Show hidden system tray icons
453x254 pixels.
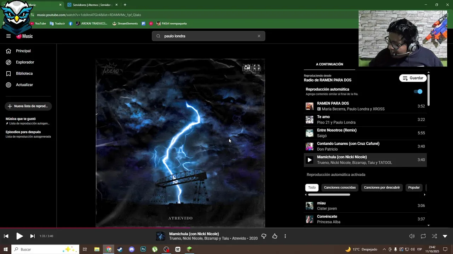tap(384, 249)
